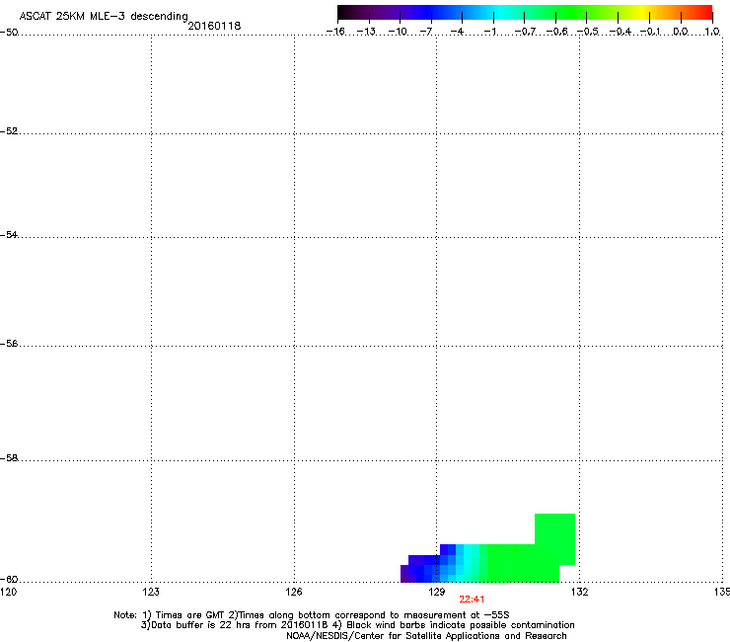This screenshot has height=642, width=730.
Task: Click the longitude label 120
Action: tap(8, 592)
